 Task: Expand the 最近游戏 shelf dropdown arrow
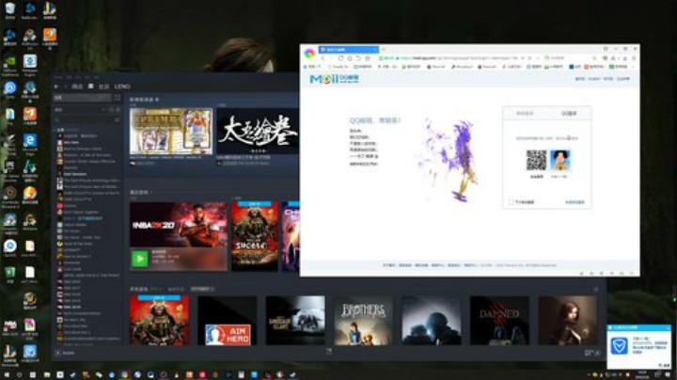[151, 192]
